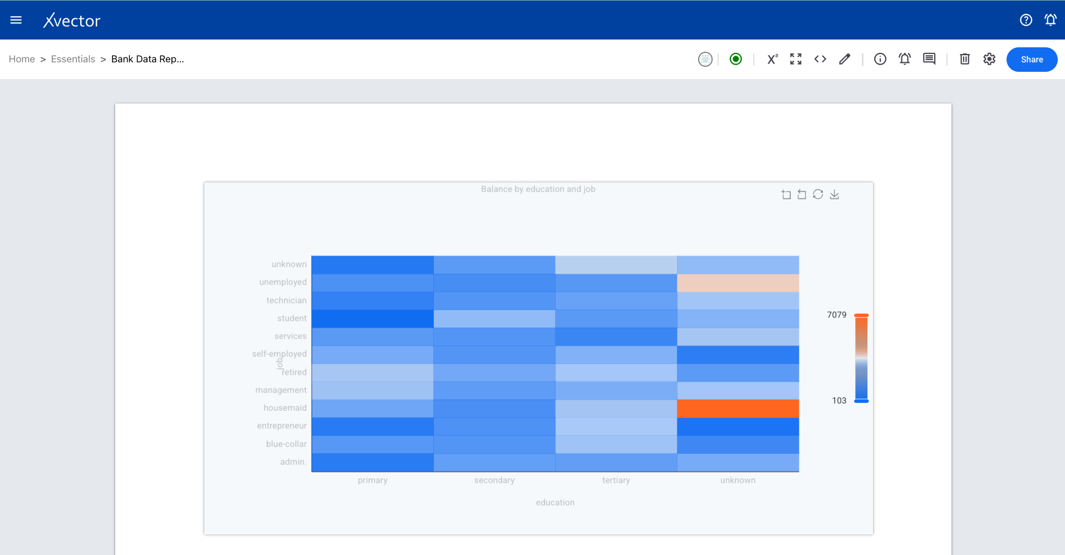Click the 'blue-collar' job label

[x=286, y=444]
